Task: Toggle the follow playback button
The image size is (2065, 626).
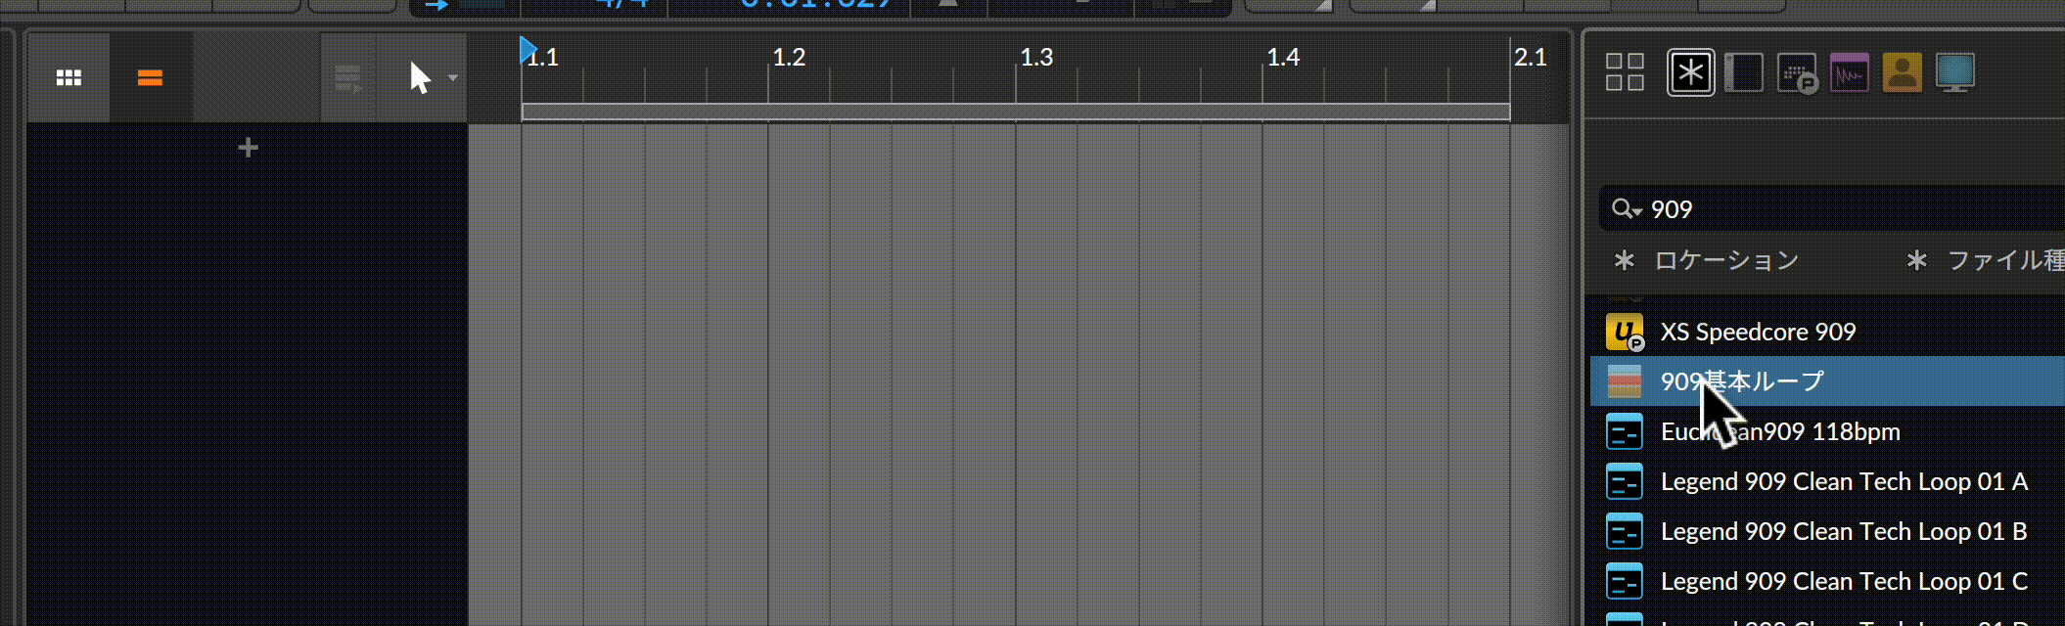Action: coord(348,77)
